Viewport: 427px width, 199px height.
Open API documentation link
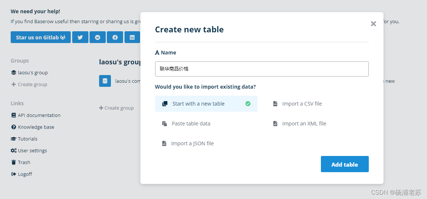(39, 115)
